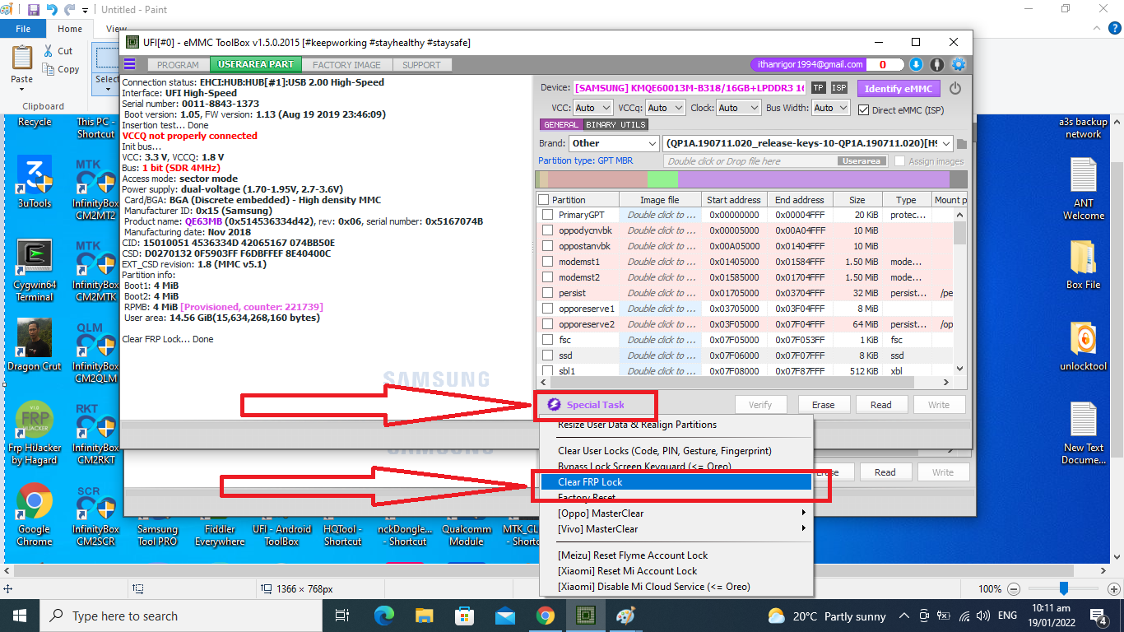
Task: Check the PrimaryGPT partition checkbox
Action: 547,215
